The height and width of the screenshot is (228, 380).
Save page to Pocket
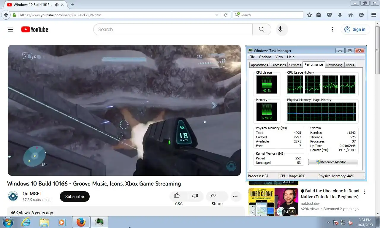(329, 15)
